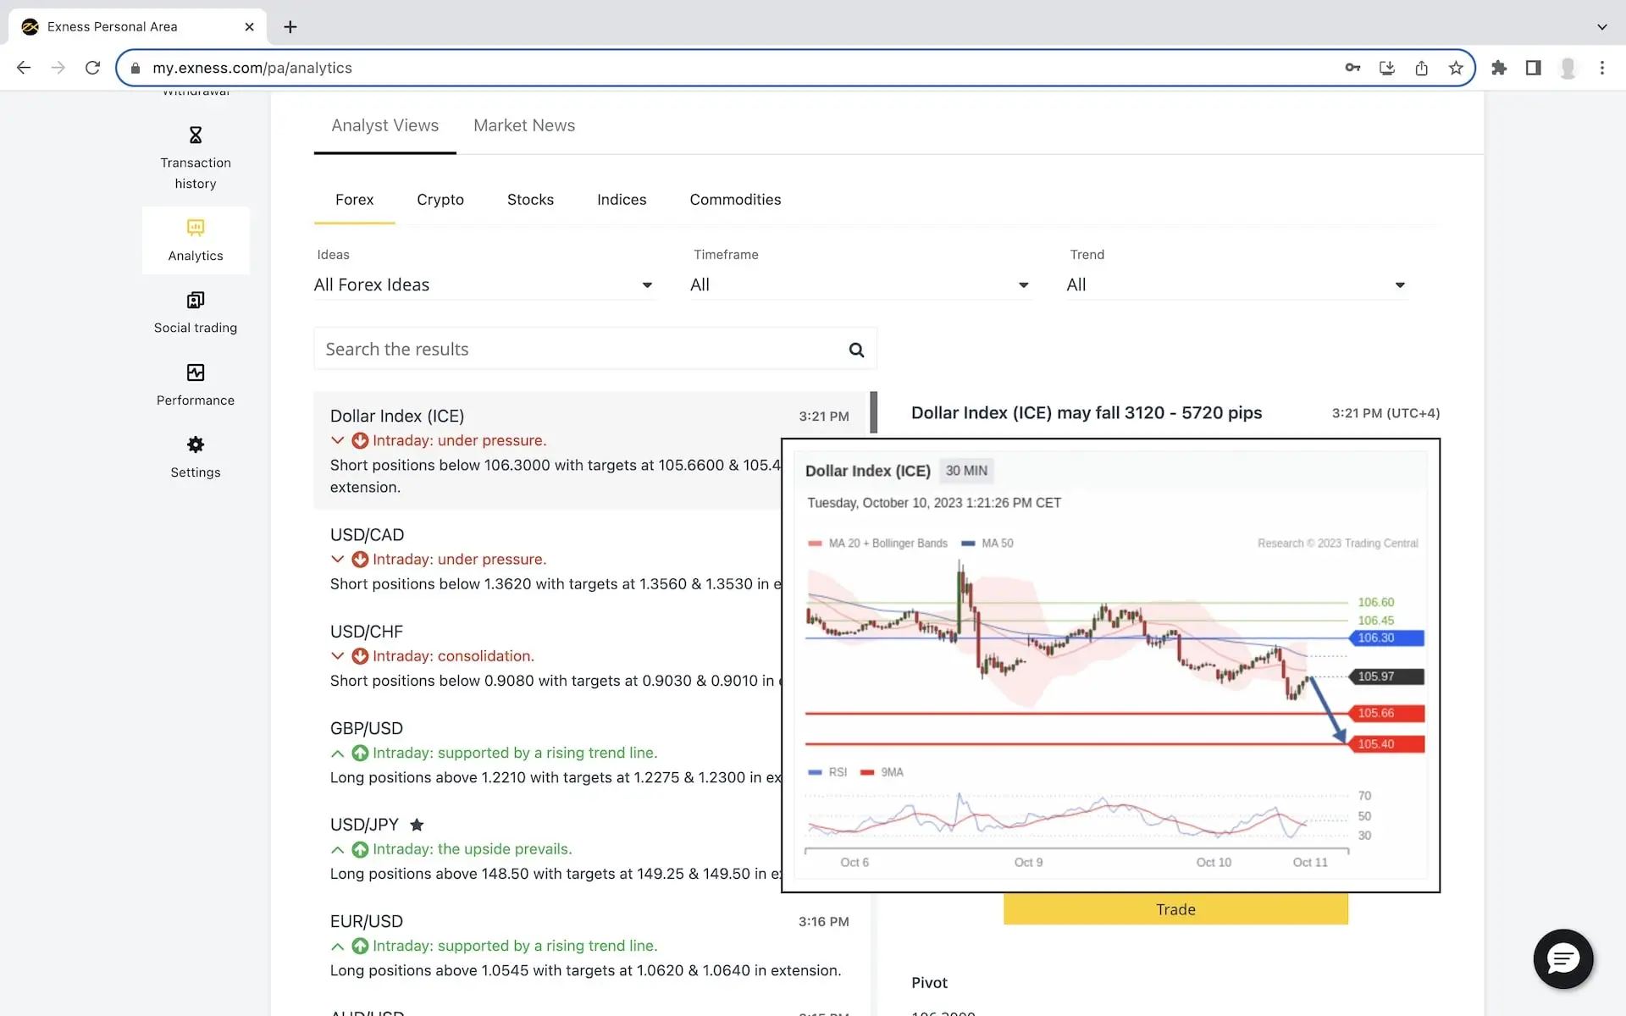Viewport: 1626px width, 1016px height.
Task: Select the GBP/USD idea title
Action: tap(367, 728)
